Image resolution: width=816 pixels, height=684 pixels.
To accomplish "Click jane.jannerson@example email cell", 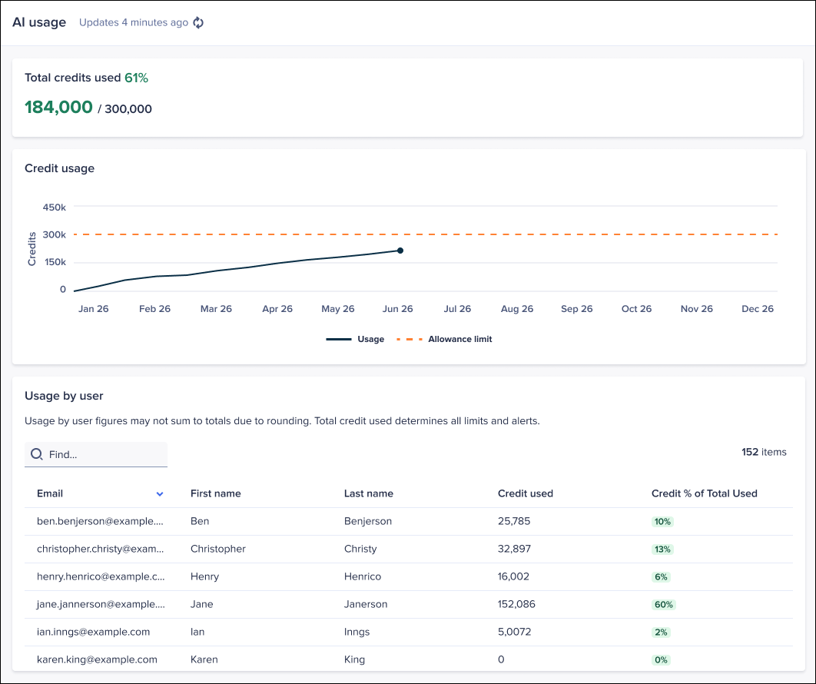I will pyautogui.click(x=101, y=604).
